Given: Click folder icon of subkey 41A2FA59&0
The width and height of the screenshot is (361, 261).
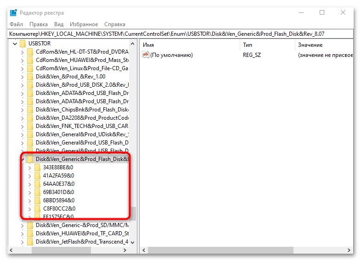Looking at the screenshot, I should pyautogui.click(x=37, y=176).
